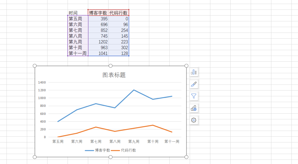Grab the chart's bottom-left corner resize handle
The image size is (298, 164).
coord(35,157)
